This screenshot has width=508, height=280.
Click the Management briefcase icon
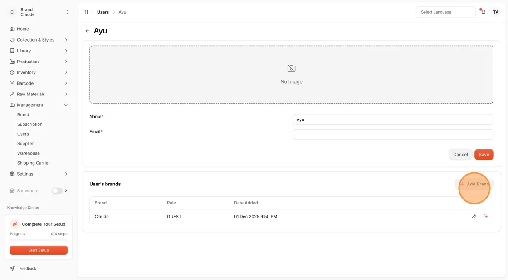click(12, 105)
